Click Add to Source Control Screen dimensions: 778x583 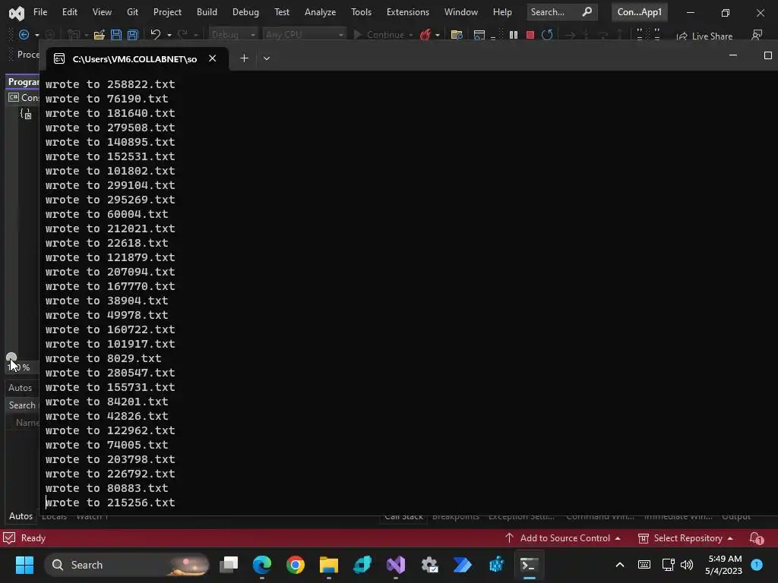[563, 538]
